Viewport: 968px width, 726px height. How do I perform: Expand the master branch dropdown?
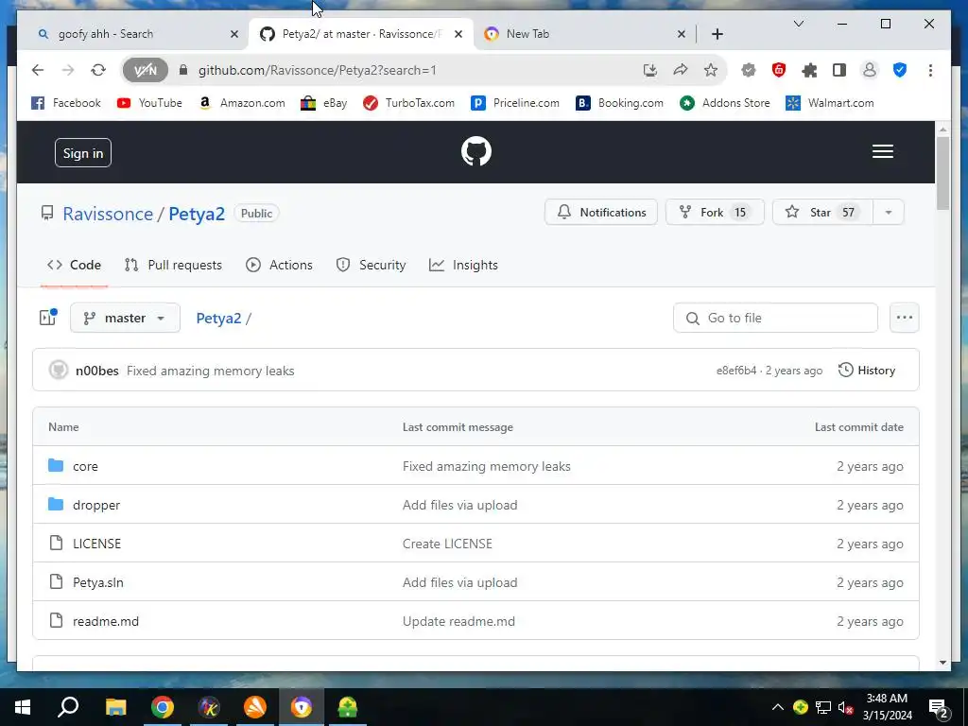click(125, 318)
